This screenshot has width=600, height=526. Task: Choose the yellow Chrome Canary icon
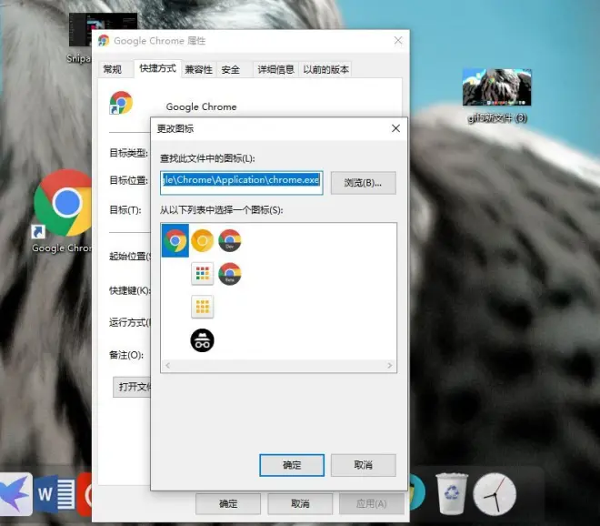pos(203,240)
